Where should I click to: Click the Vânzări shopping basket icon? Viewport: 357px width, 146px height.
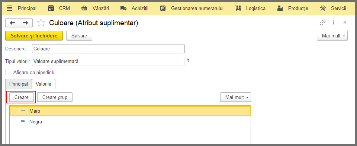(x=84, y=9)
